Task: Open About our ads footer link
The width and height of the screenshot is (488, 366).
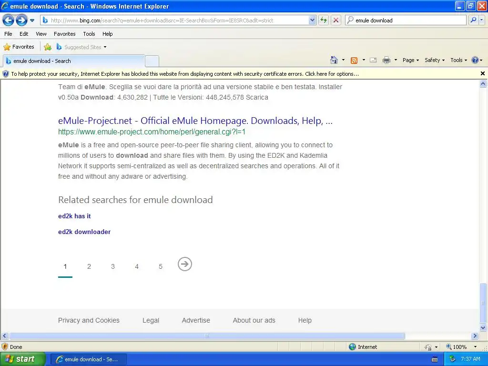Action: 254,320
